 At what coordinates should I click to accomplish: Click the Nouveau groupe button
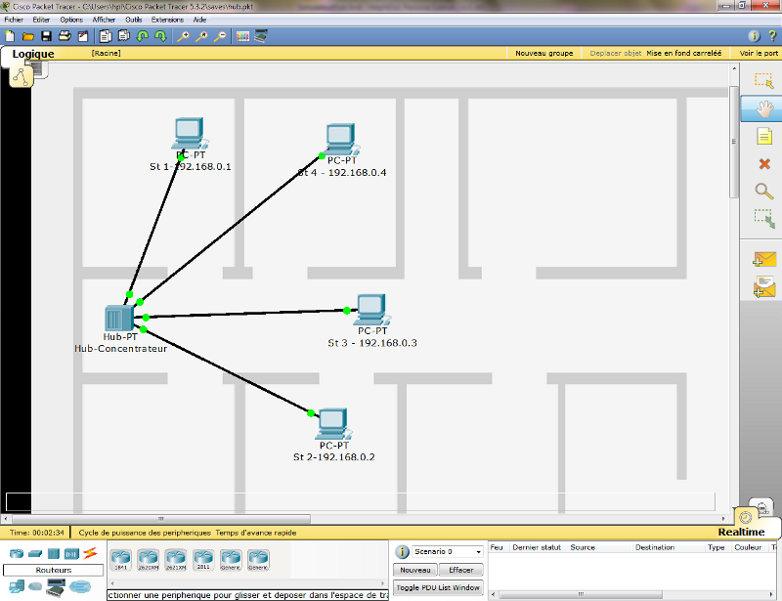pos(544,53)
